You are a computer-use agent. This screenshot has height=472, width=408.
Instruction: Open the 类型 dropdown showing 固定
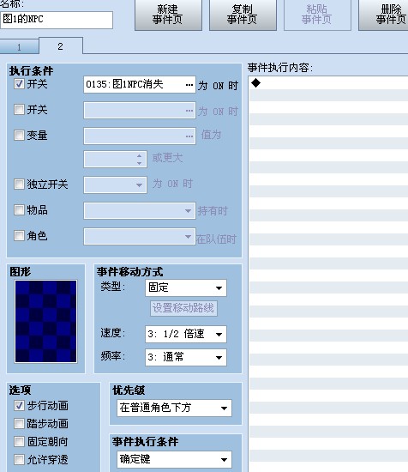(x=186, y=288)
